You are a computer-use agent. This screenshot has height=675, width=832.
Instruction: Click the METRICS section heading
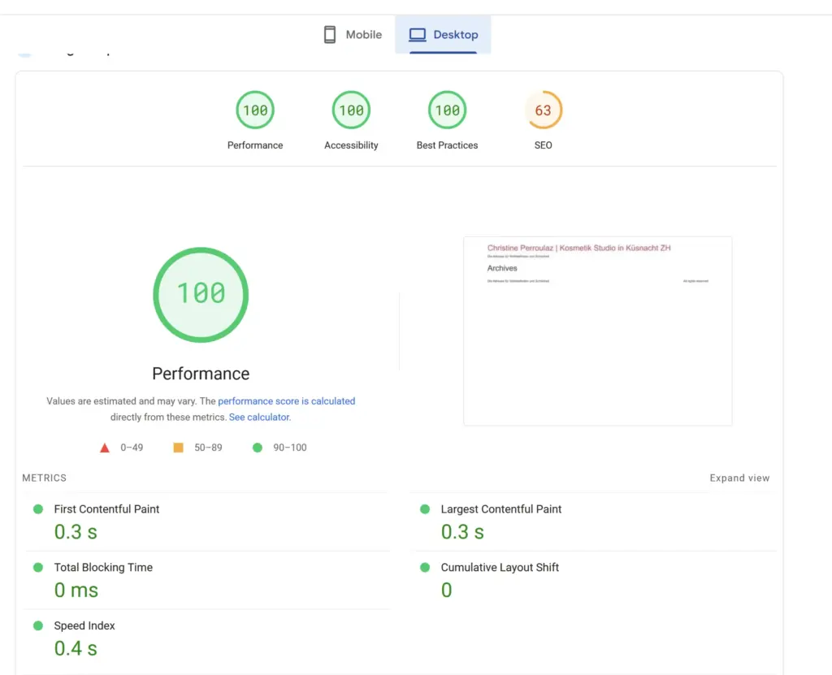[x=45, y=478]
